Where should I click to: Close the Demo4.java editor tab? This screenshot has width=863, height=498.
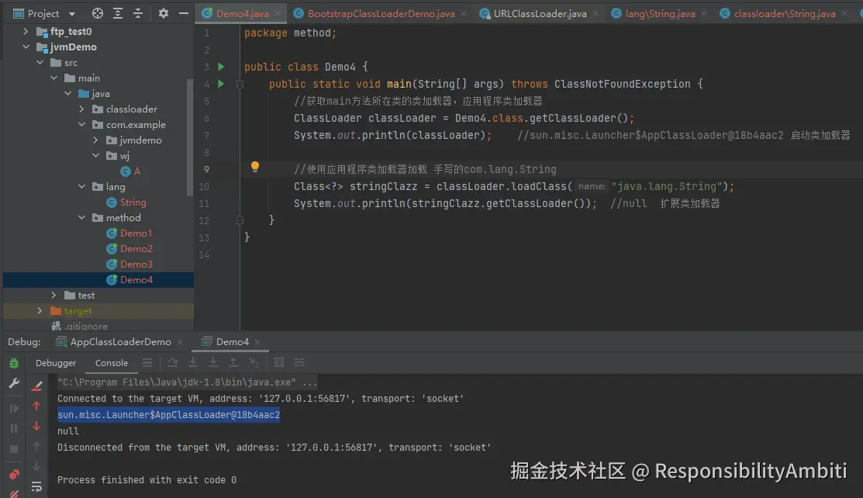278,13
